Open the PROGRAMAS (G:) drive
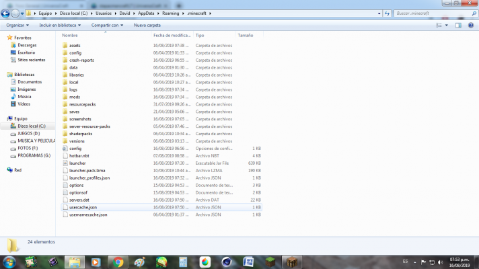The image size is (479, 269). pos(34,155)
